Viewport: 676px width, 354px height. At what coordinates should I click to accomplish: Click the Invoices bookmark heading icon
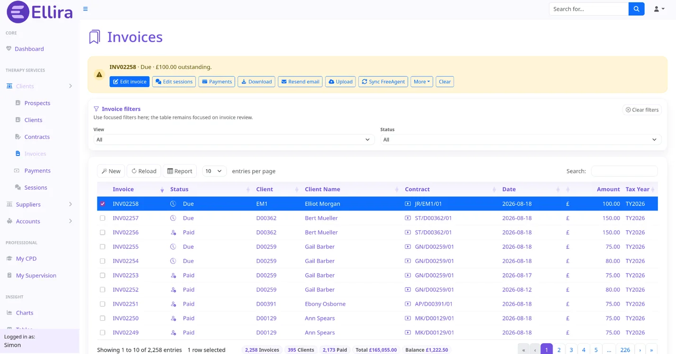(x=95, y=37)
